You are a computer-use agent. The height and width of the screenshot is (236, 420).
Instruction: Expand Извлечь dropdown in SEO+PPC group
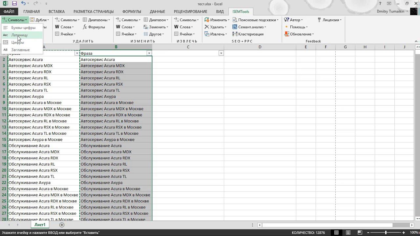216,34
